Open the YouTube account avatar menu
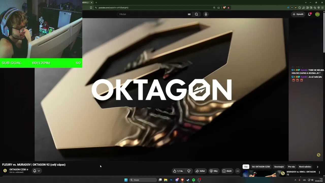This screenshot has width=325, height=183. 317,14
